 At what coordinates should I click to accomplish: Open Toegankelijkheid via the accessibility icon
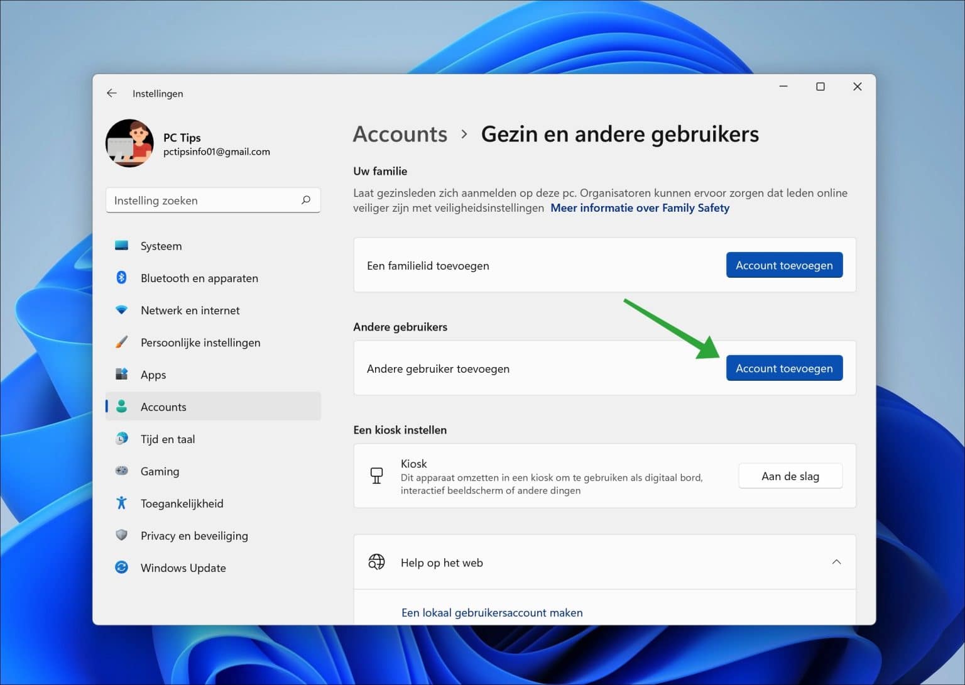tap(122, 503)
